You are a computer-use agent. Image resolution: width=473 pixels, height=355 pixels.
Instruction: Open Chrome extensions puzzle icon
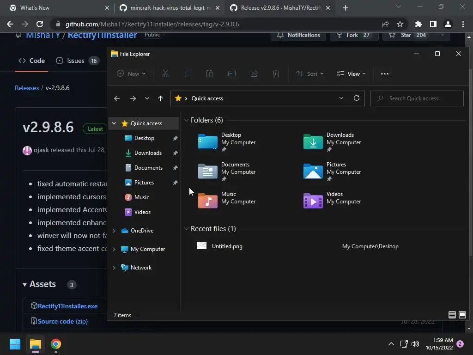(418, 24)
